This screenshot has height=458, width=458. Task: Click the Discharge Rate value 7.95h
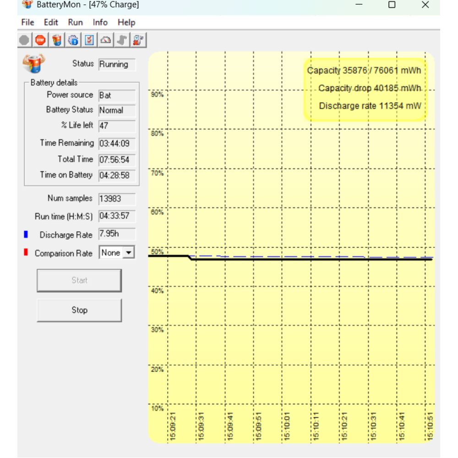pyautogui.click(x=117, y=234)
